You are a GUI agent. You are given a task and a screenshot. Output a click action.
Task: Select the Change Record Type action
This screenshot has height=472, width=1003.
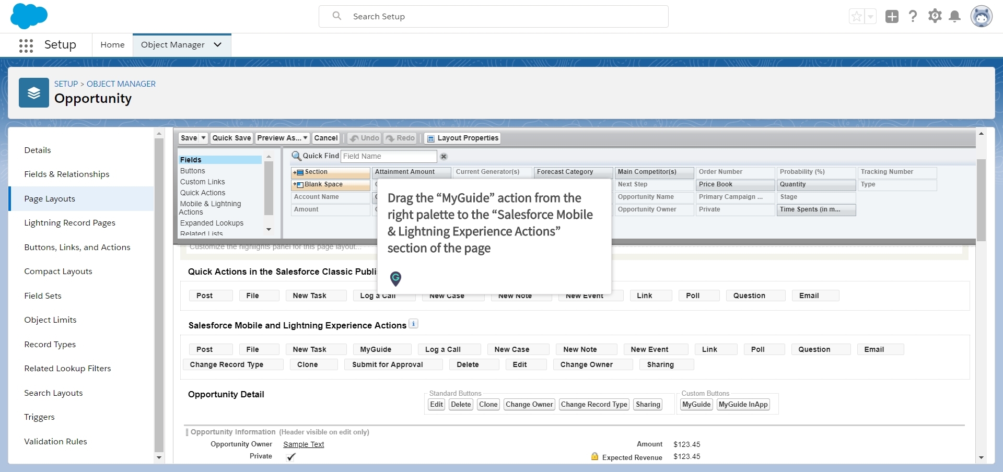pos(233,364)
